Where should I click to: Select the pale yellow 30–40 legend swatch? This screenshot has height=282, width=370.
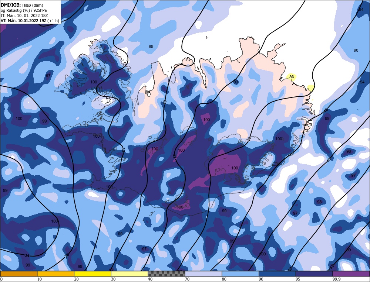129,274
